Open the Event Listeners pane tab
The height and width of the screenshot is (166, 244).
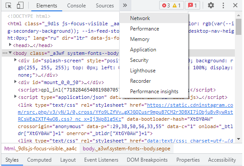pos(101,160)
